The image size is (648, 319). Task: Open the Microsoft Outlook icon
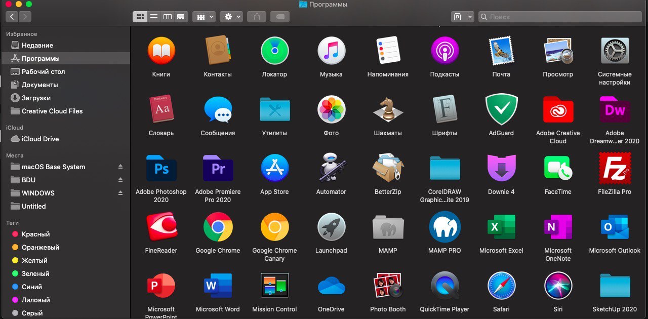[615, 227]
